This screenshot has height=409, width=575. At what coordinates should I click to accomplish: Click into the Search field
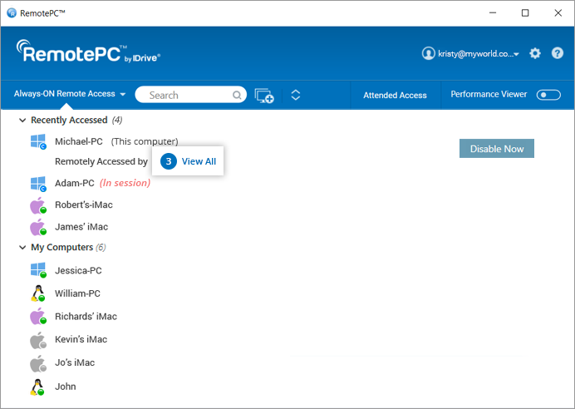(x=190, y=95)
